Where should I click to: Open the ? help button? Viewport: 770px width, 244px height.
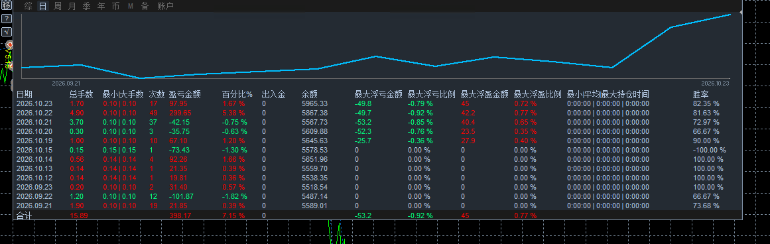(x=7, y=19)
